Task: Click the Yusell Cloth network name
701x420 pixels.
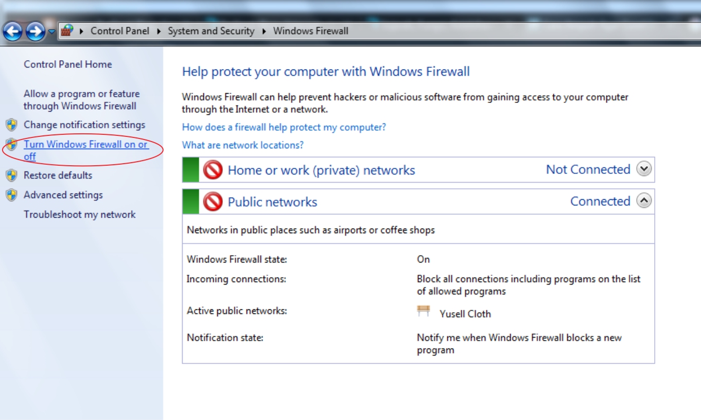Action: tap(465, 314)
